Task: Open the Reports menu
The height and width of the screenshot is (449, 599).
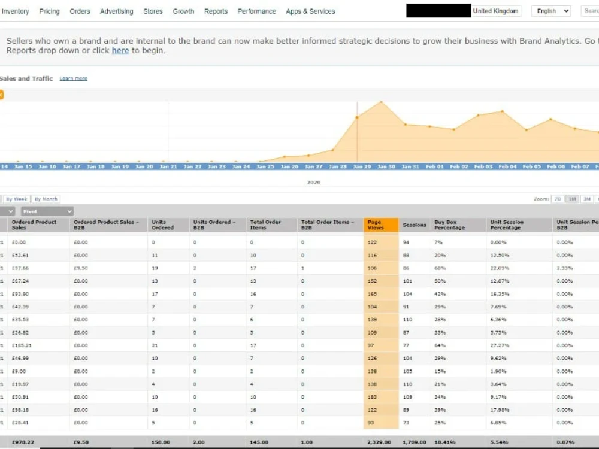Action: 216,11
